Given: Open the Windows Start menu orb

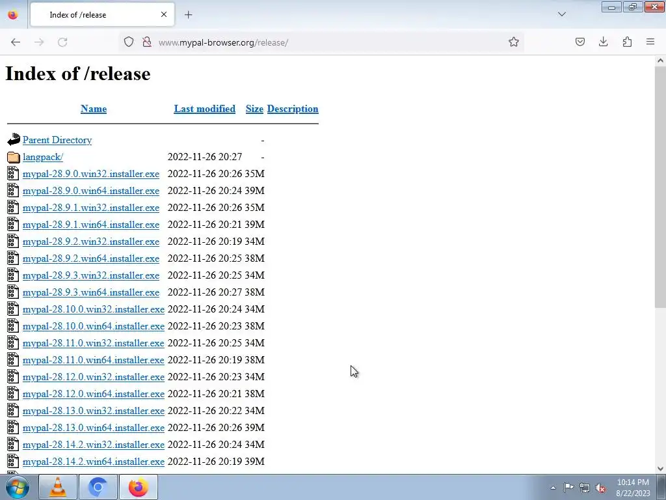Looking at the screenshot, I should click(x=18, y=487).
